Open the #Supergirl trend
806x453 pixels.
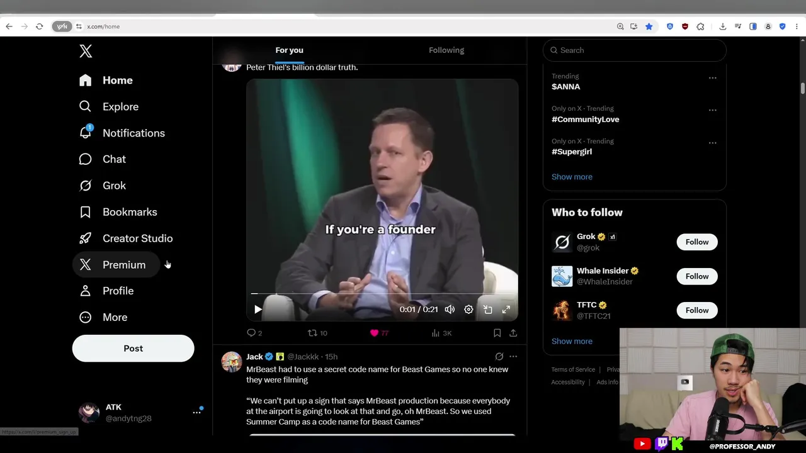coord(572,152)
